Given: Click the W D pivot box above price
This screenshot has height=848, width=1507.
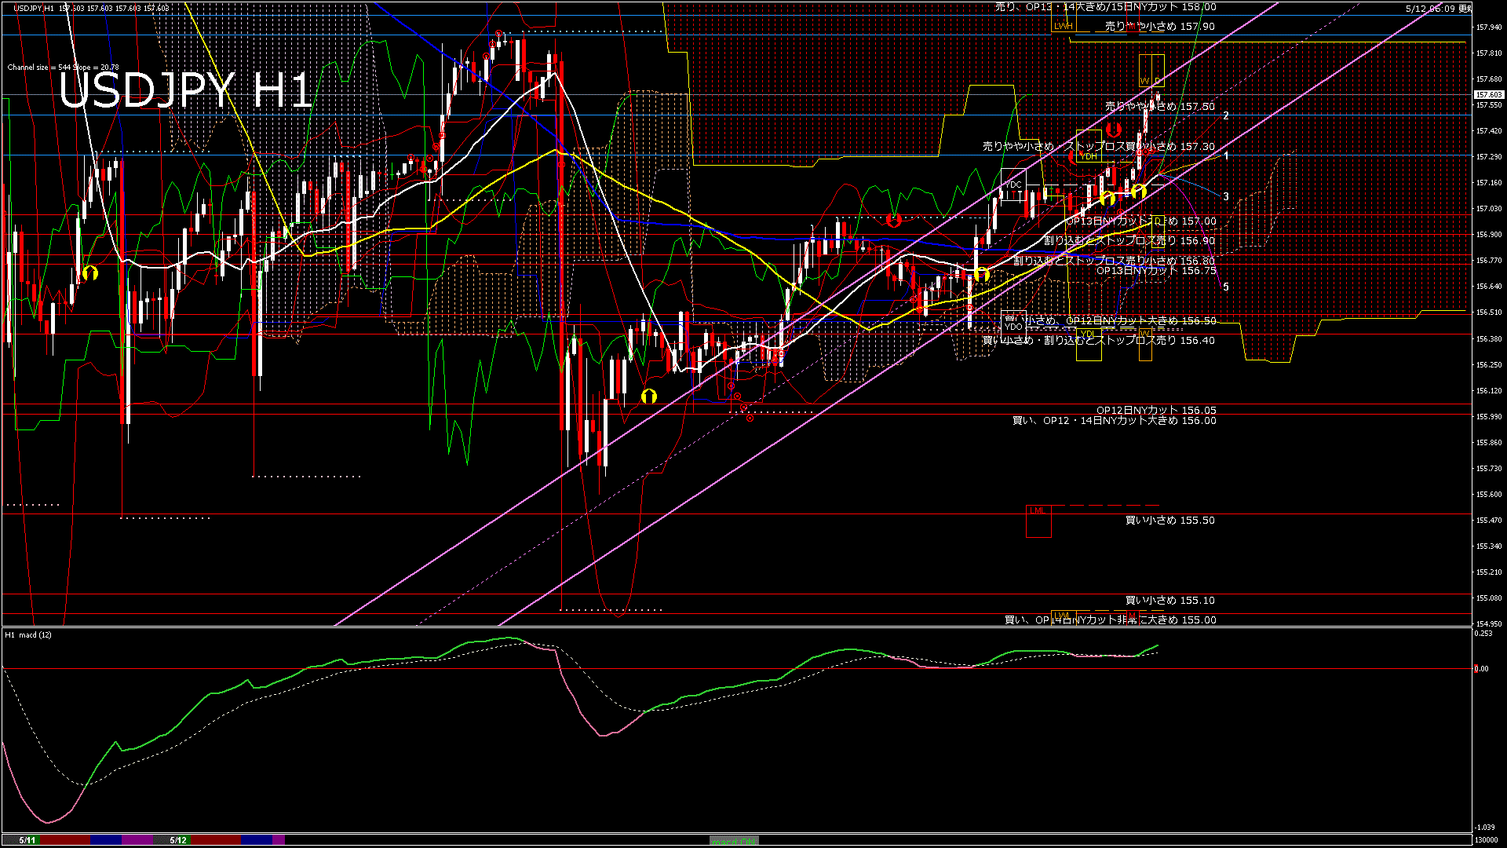Looking at the screenshot, I should (x=1151, y=71).
